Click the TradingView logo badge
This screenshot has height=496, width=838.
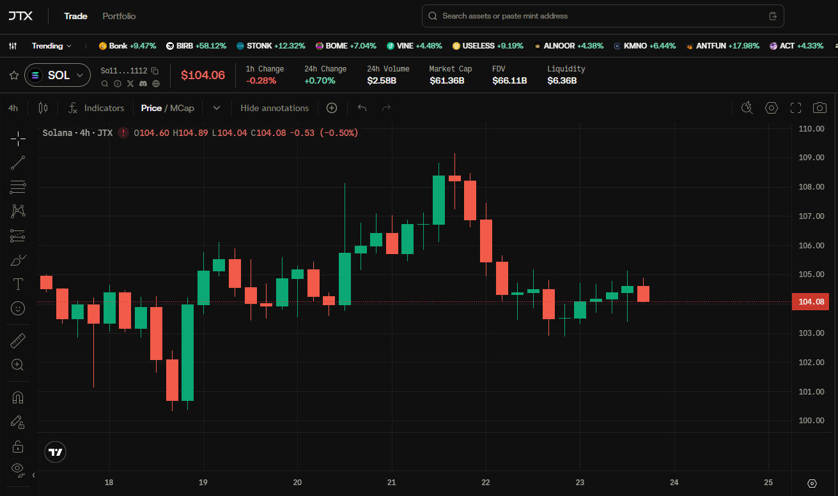(56, 452)
